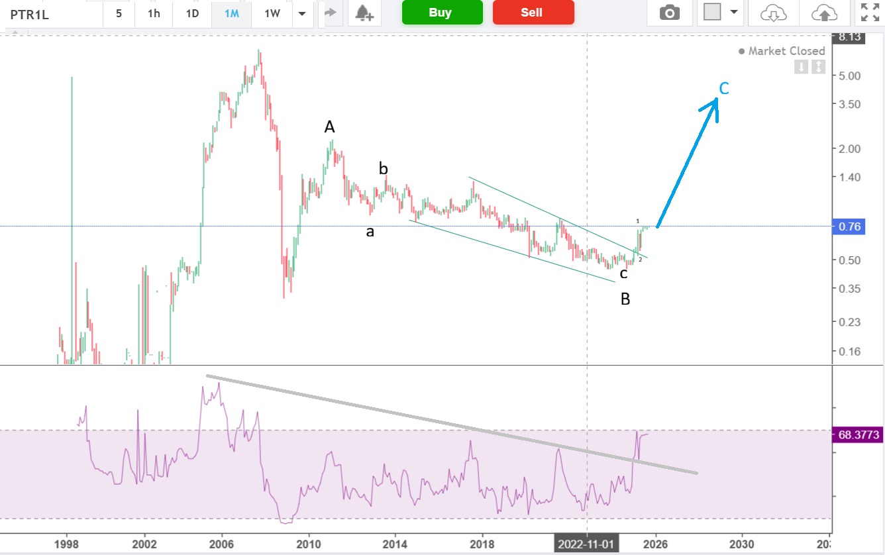This screenshot has height=555, width=885.
Task: Expand the layout dropdown arrow next to square
Action: [x=733, y=13]
